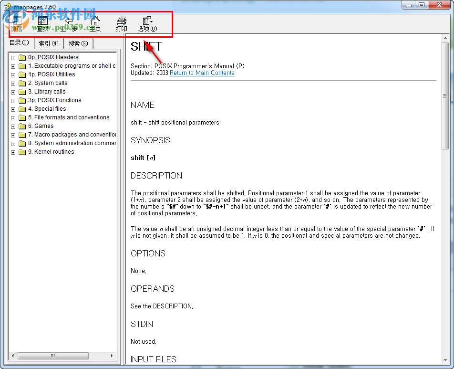Click the scroll up arrow of content pane
Screen dimensions: 454x369
(x=445, y=38)
